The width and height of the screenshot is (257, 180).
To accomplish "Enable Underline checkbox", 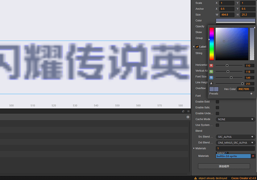I will pyautogui.click(x=218, y=113).
